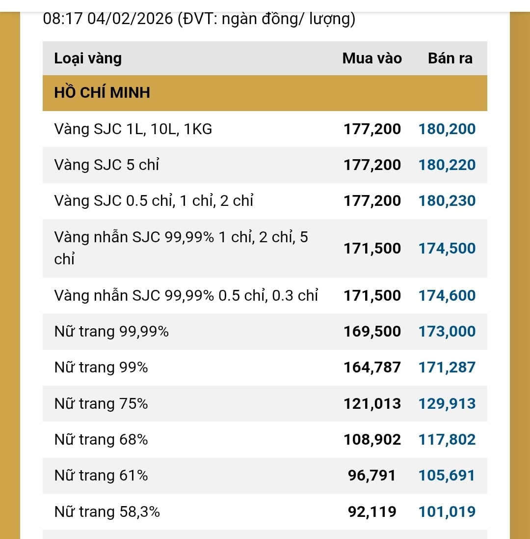Click sell price 180,200
This screenshot has height=539, width=530.
click(x=447, y=129)
